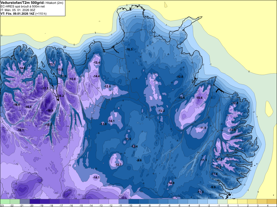Click the -16.1 temperature label
The width and height of the screenshot is (277, 207).
pos(20,130)
